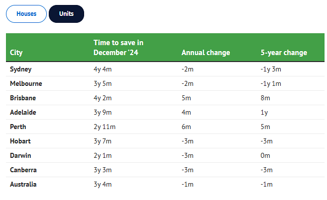The width and height of the screenshot is (327, 200).
Task: Click Melbourne's -1y 1m five-year change
Action: click(x=271, y=83)
